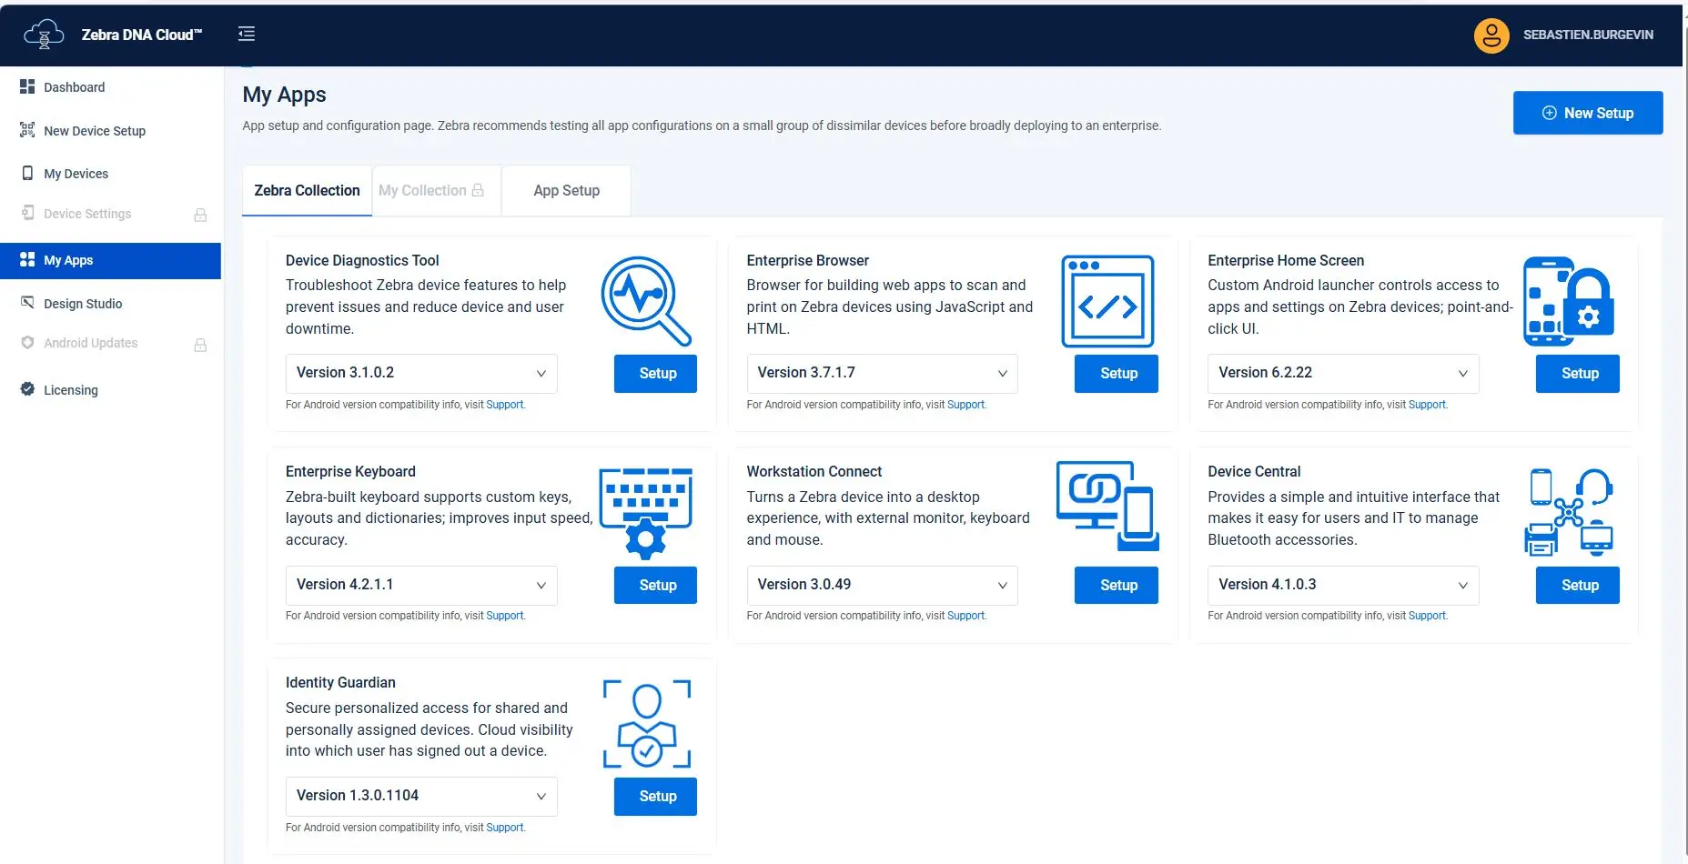1688x864 pixels.
Task: Switch to the Zebra Collection tab
Action: (x=307, y=190)
